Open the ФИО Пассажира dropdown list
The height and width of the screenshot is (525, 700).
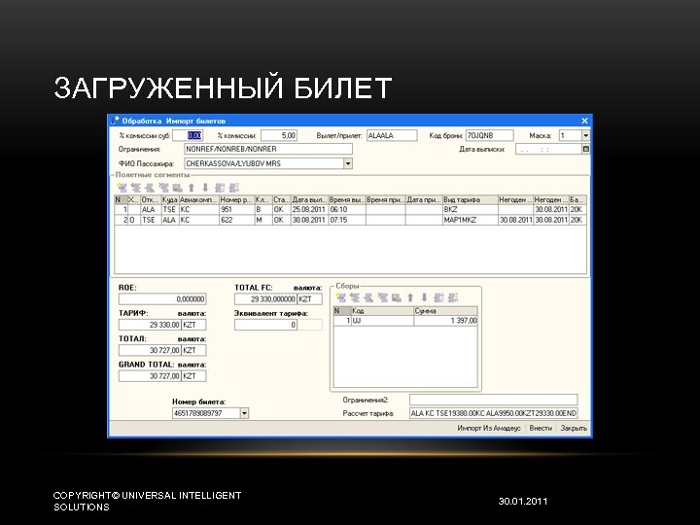[348, 163]
